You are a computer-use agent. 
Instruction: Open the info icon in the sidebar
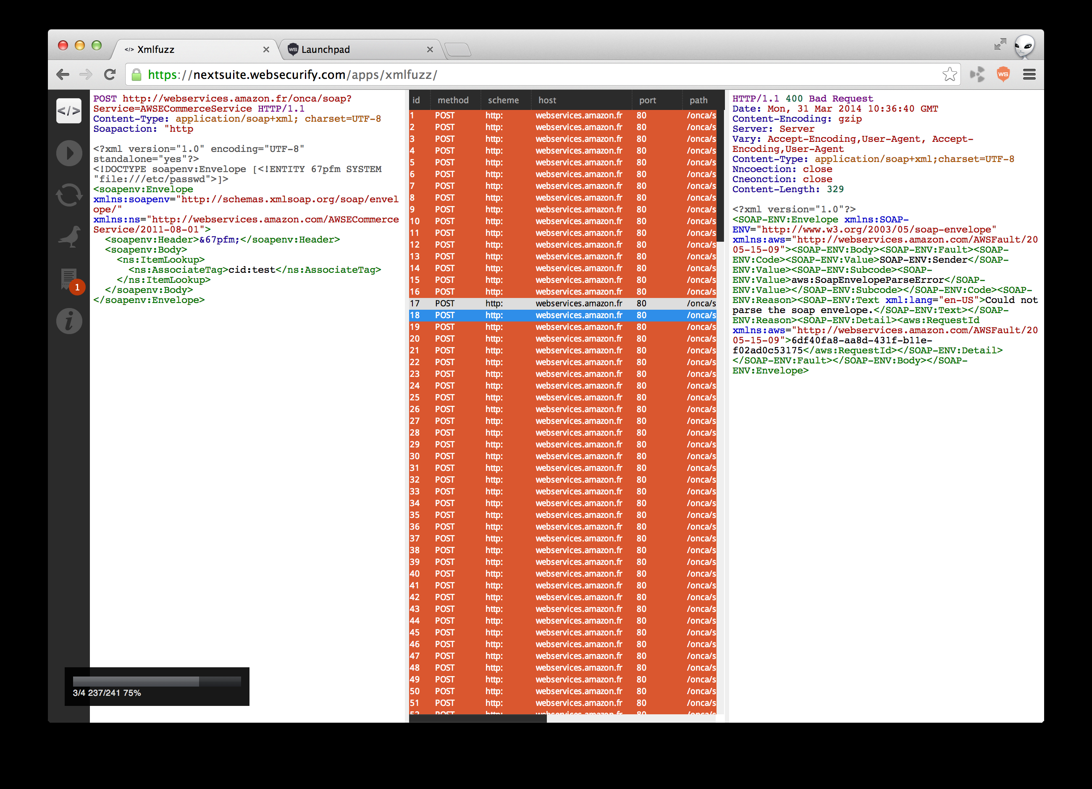[x=69, y=321]
